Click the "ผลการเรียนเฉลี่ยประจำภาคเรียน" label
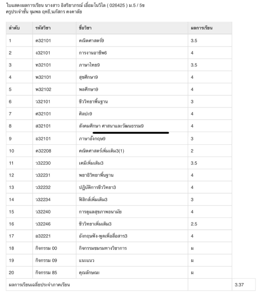Image resolution: width=259 pixels, height=300 pixels. tap(39, 285)
